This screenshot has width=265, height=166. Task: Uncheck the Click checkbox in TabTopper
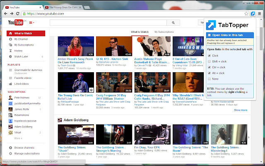[209, 56]
